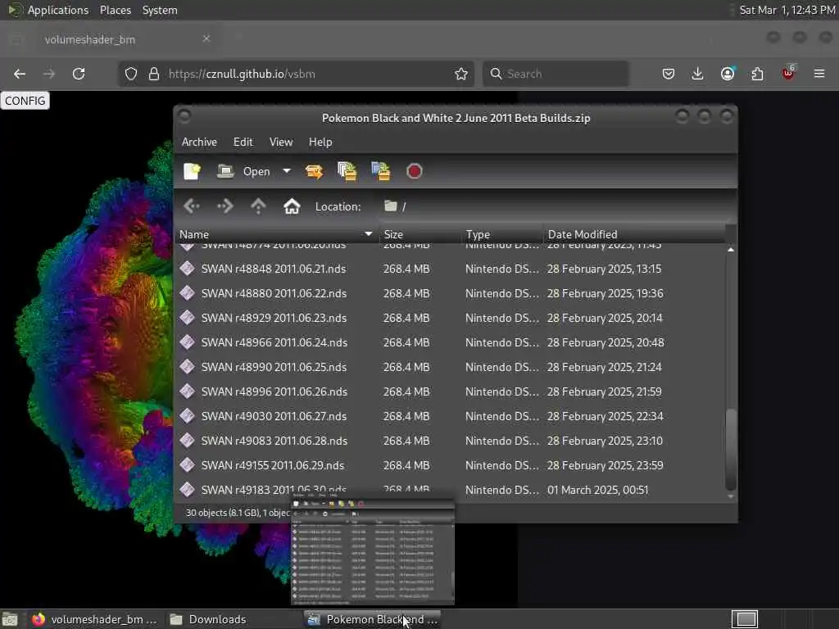Select SWAN r48929 2011.06.23.nds

(x=450, y=318)
